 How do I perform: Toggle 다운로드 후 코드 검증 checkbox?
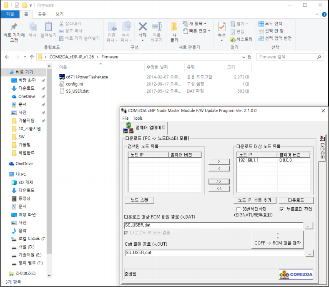click(127, 232)
